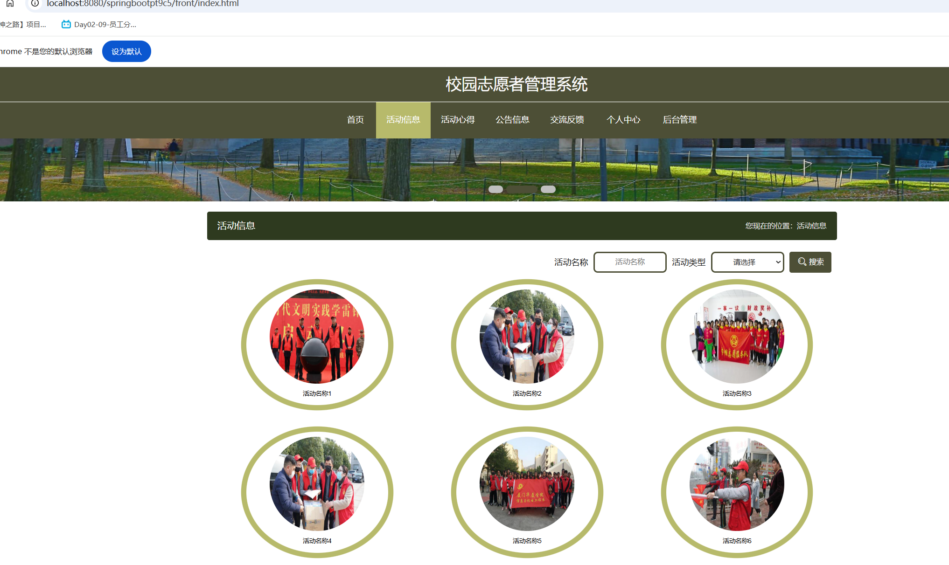Open activity thumbnail 活动名称1
Viewport: 949px width, 565px height.
[317, 337]
